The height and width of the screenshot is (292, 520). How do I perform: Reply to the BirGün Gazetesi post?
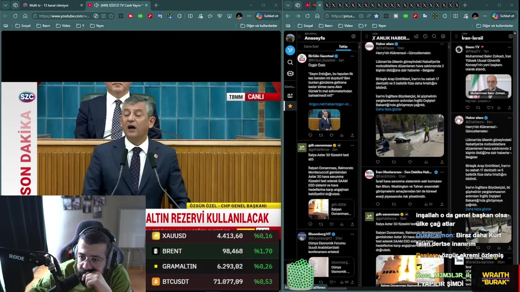click(310, 135)
